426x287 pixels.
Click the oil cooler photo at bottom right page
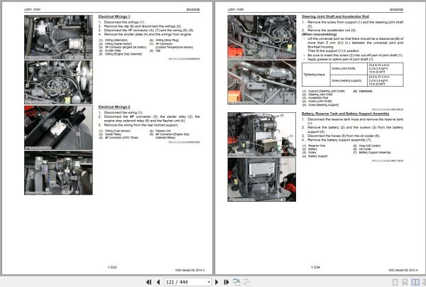[x=262, y=179]
